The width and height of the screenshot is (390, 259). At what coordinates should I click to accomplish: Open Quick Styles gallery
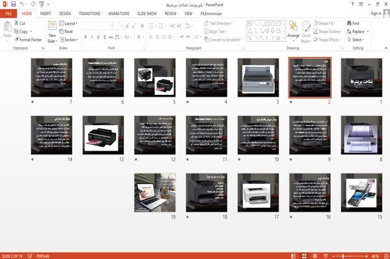pos(306,32)
